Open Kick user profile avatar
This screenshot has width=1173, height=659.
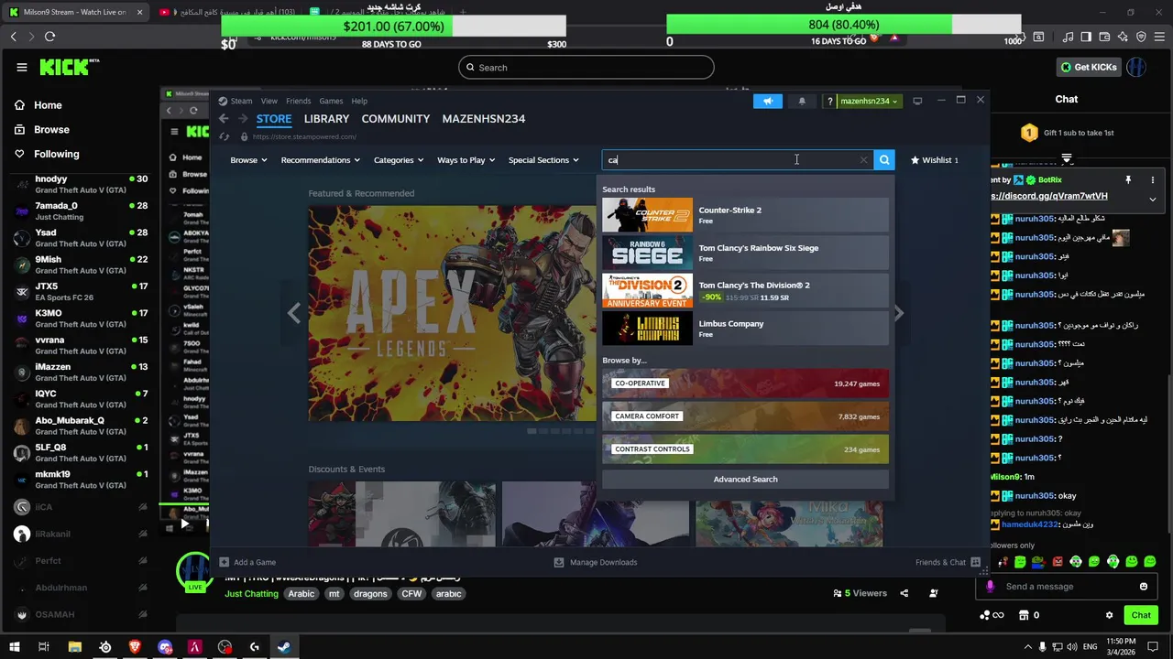(x=1136, y=68)
